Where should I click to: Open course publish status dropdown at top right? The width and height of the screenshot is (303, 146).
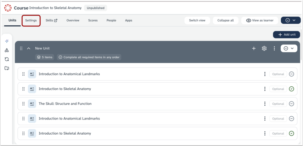[x=291, y=20]
